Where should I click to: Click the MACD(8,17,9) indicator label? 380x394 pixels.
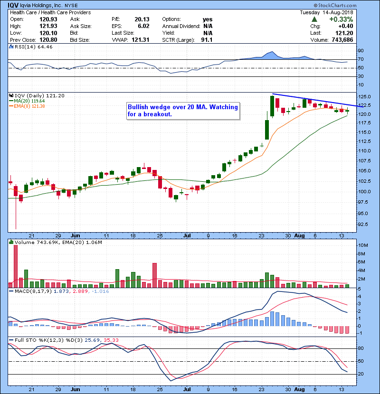pyautogui.click(x=34, y=291)
